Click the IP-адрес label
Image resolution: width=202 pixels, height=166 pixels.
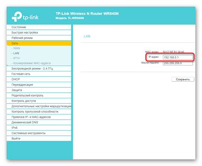point(154,57)
